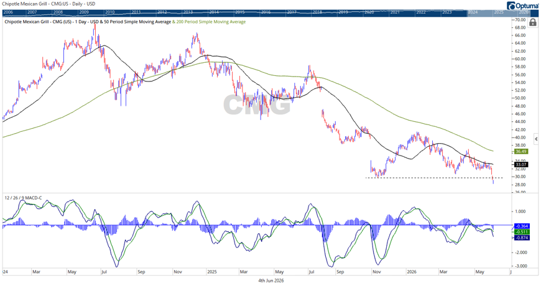
Task: Jump to 2018 in the timeline overview bar
Action: click(x=317, y=12)
